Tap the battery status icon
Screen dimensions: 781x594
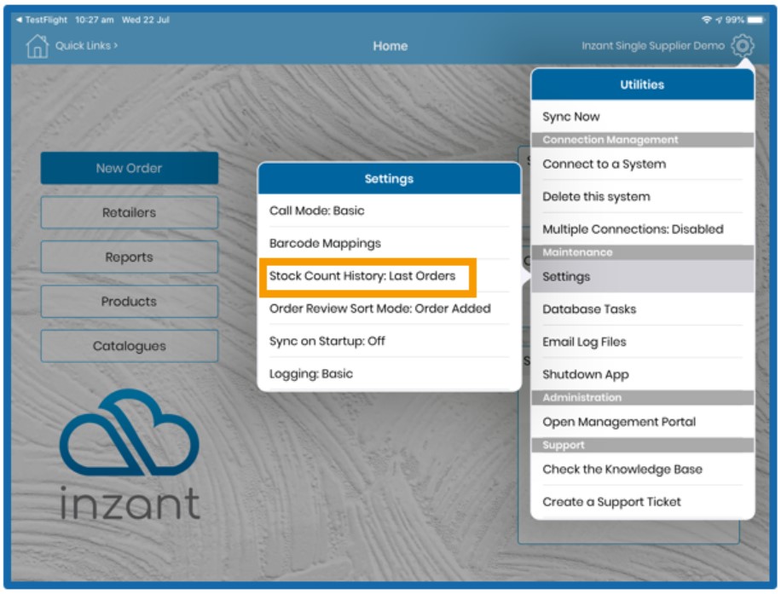point(755,20)
